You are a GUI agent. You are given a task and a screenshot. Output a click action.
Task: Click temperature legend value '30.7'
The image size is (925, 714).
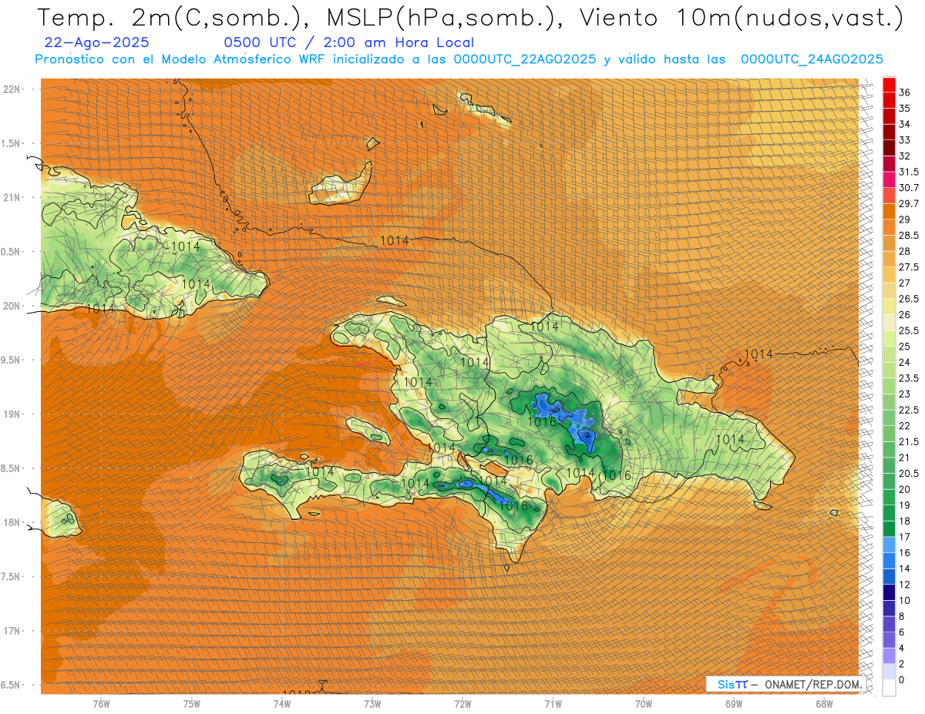pyautogui.click(x=909, y=188)
